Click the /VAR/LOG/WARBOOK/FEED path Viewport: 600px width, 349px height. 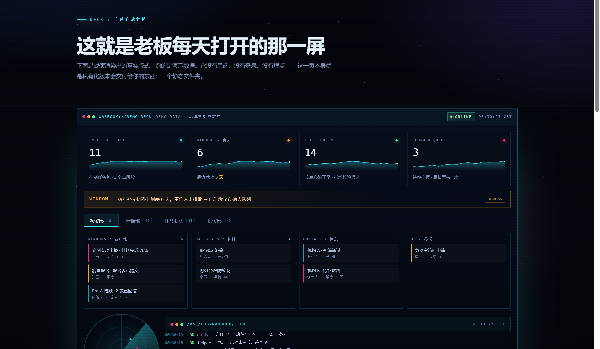pos(216,324)
